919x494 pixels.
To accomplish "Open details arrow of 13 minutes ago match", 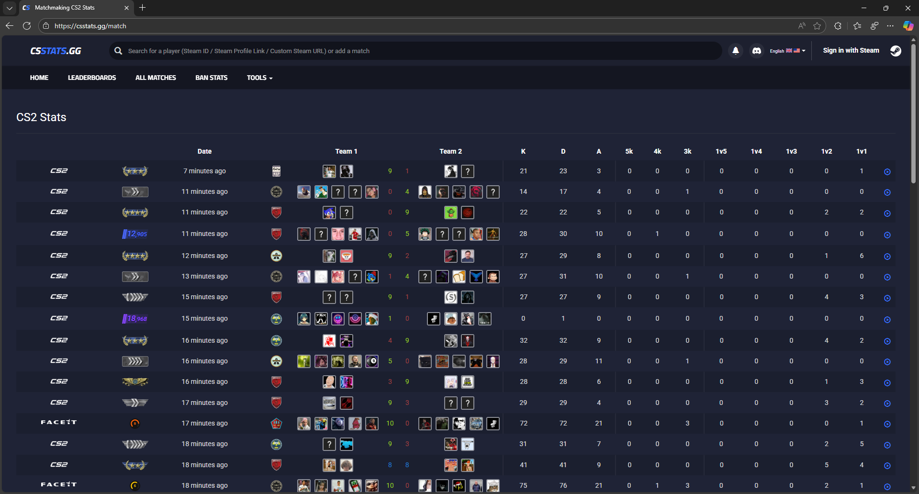I will click(x=887, y=277).
